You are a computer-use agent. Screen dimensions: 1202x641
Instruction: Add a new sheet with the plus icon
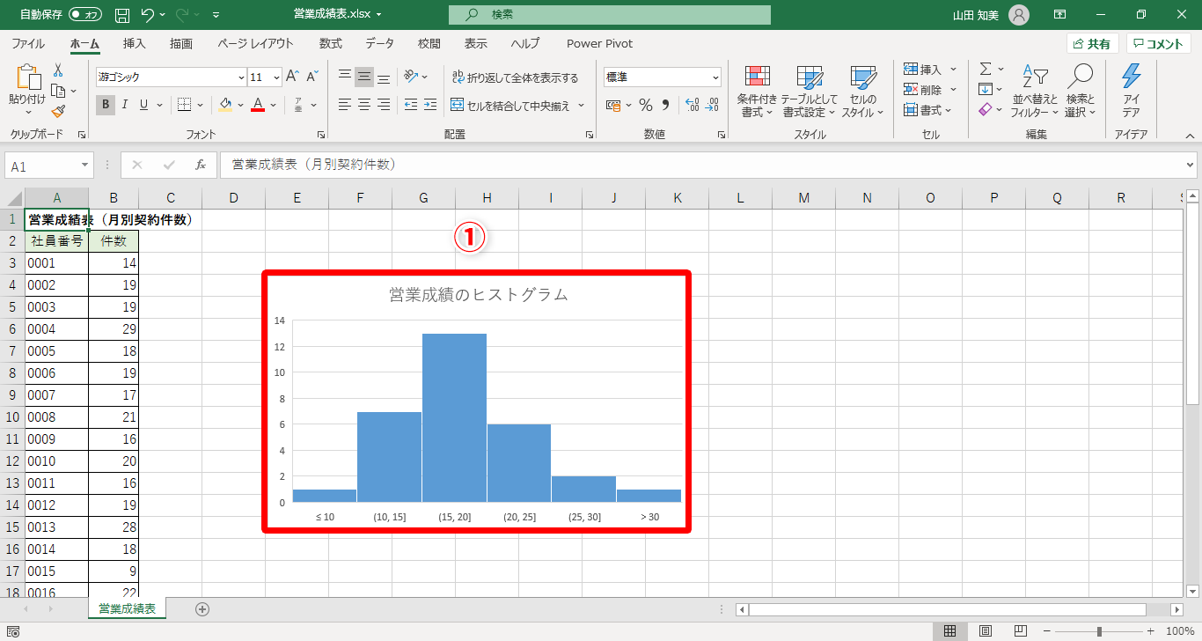(202, 608)
